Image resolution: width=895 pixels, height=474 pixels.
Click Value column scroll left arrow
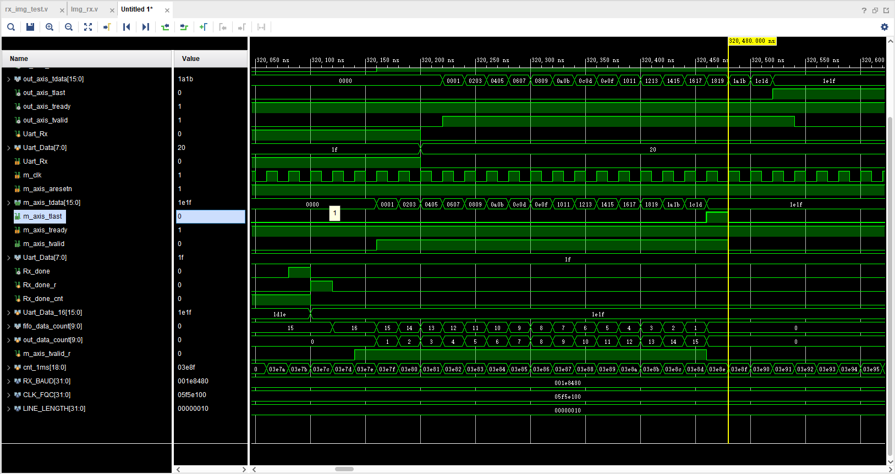tap(178, 470)
